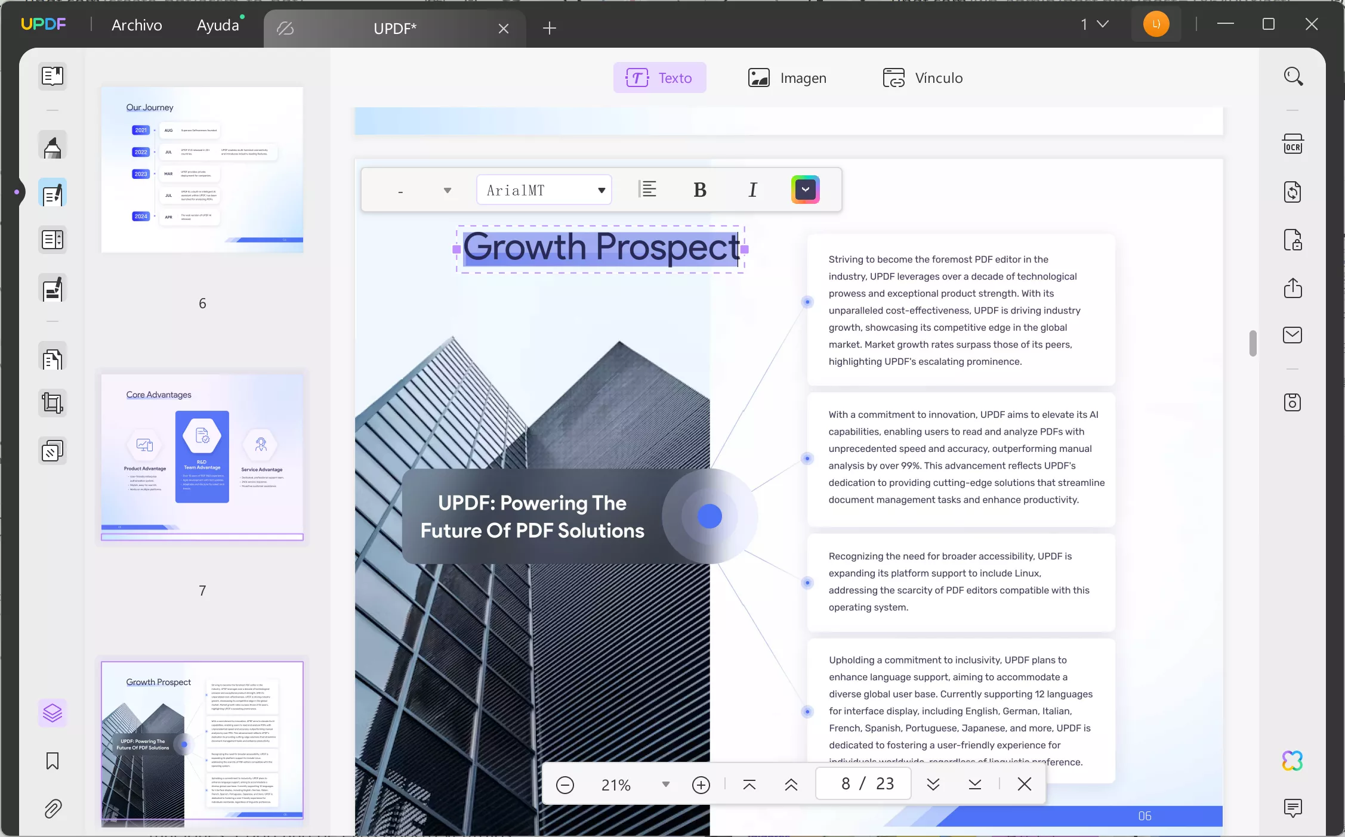The width and height of the screenshot is (1345, 837).
Task: Open the Crop Pages tool
Action: tap(53, 404)
